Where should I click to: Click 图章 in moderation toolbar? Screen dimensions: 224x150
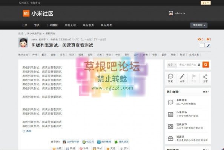pos(81,55)
